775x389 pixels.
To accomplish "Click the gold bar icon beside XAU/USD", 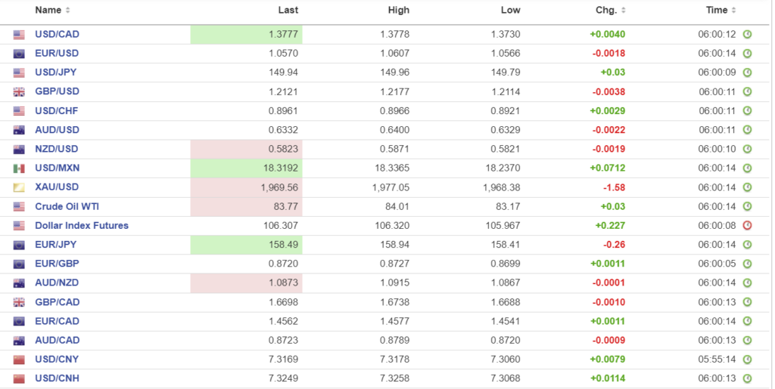I will 19,187.
